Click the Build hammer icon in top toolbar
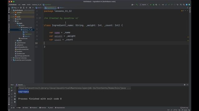This screenshot has width=199, height=111. [x=137, y=5]
